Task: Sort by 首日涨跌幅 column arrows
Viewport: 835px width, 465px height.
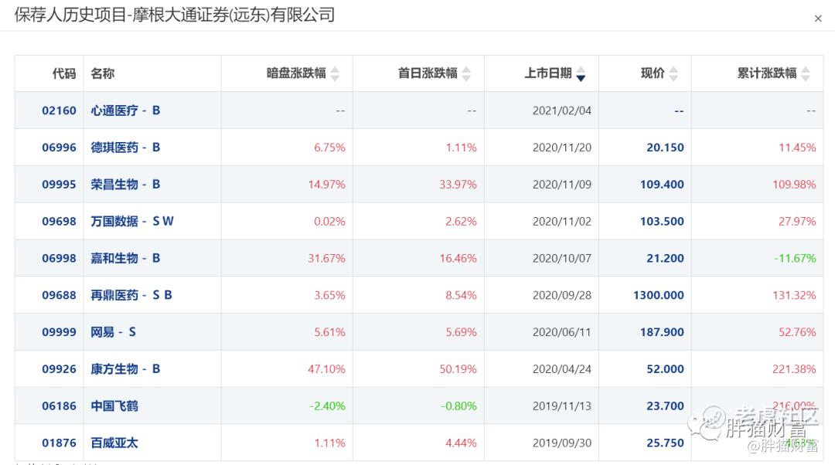Action: tap(466, 73)
